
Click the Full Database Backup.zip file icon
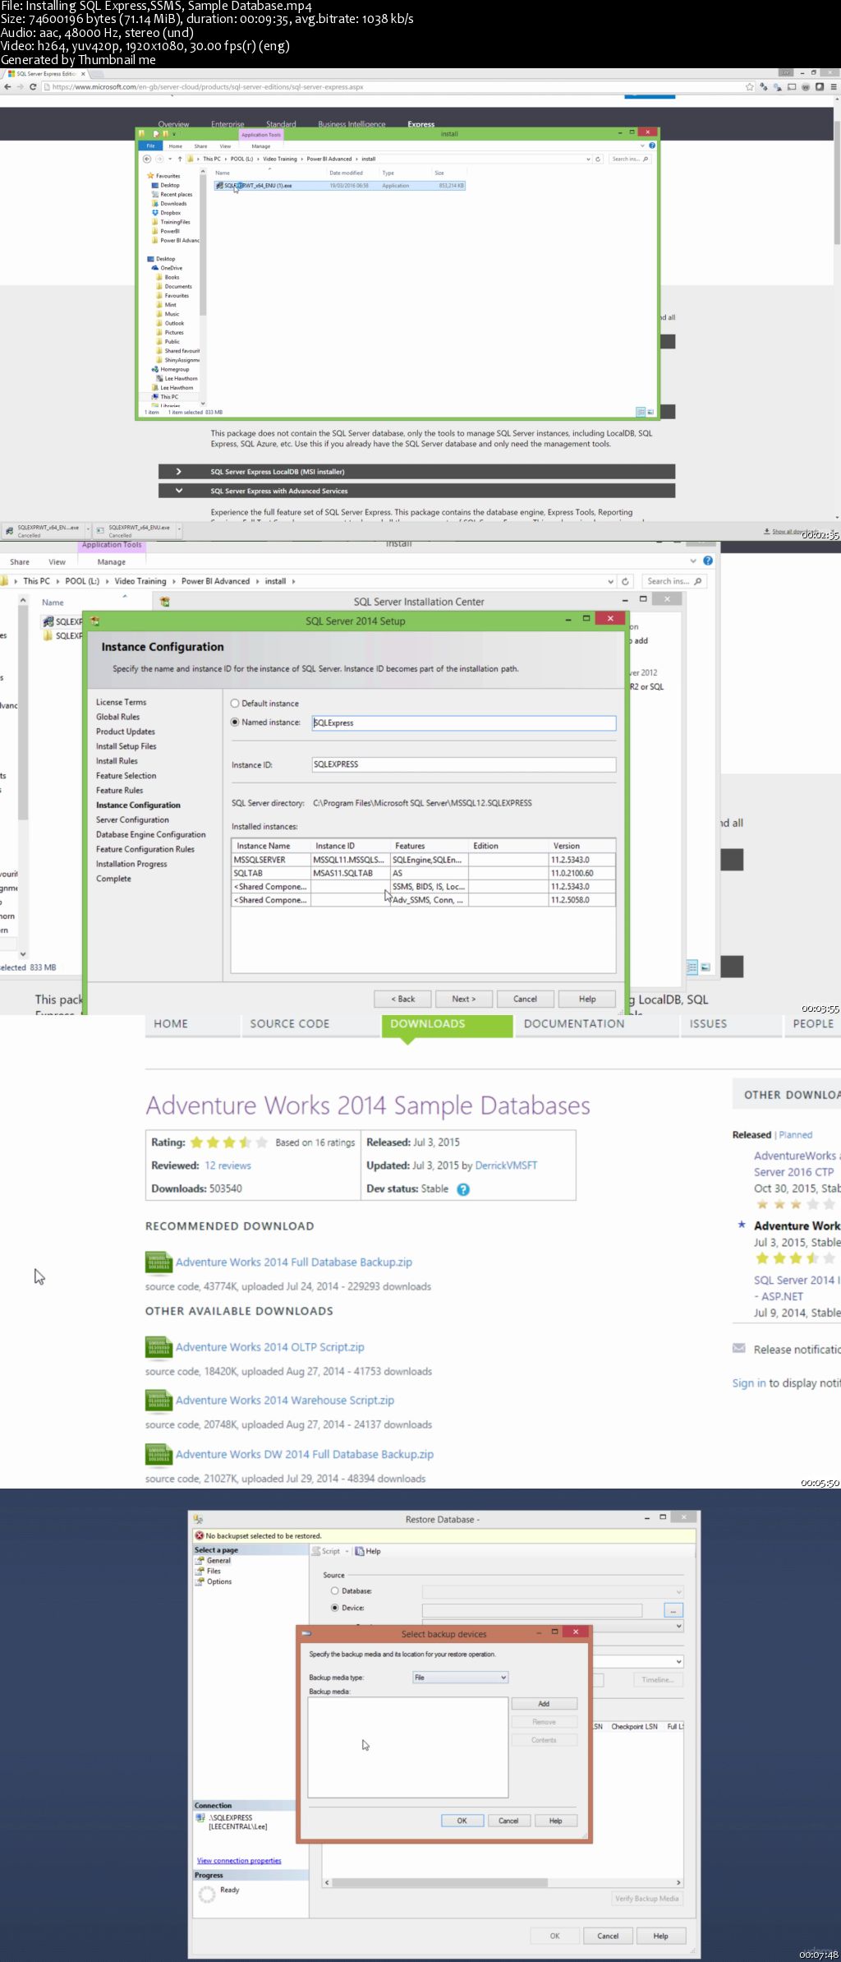pos(159,1262)
